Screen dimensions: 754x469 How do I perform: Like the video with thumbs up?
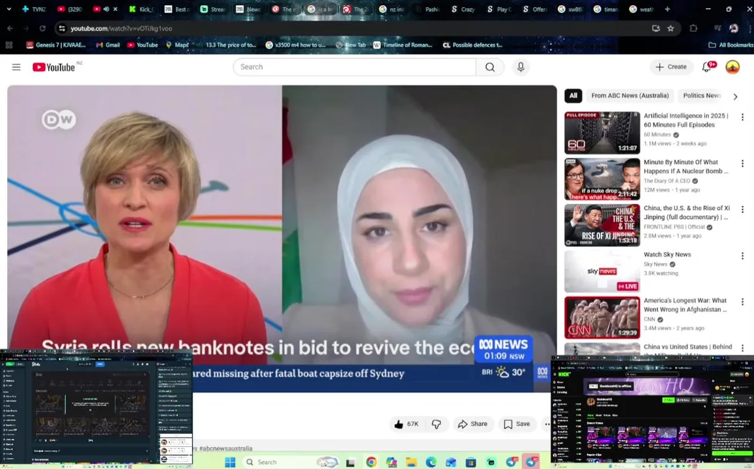pos(407,424)
